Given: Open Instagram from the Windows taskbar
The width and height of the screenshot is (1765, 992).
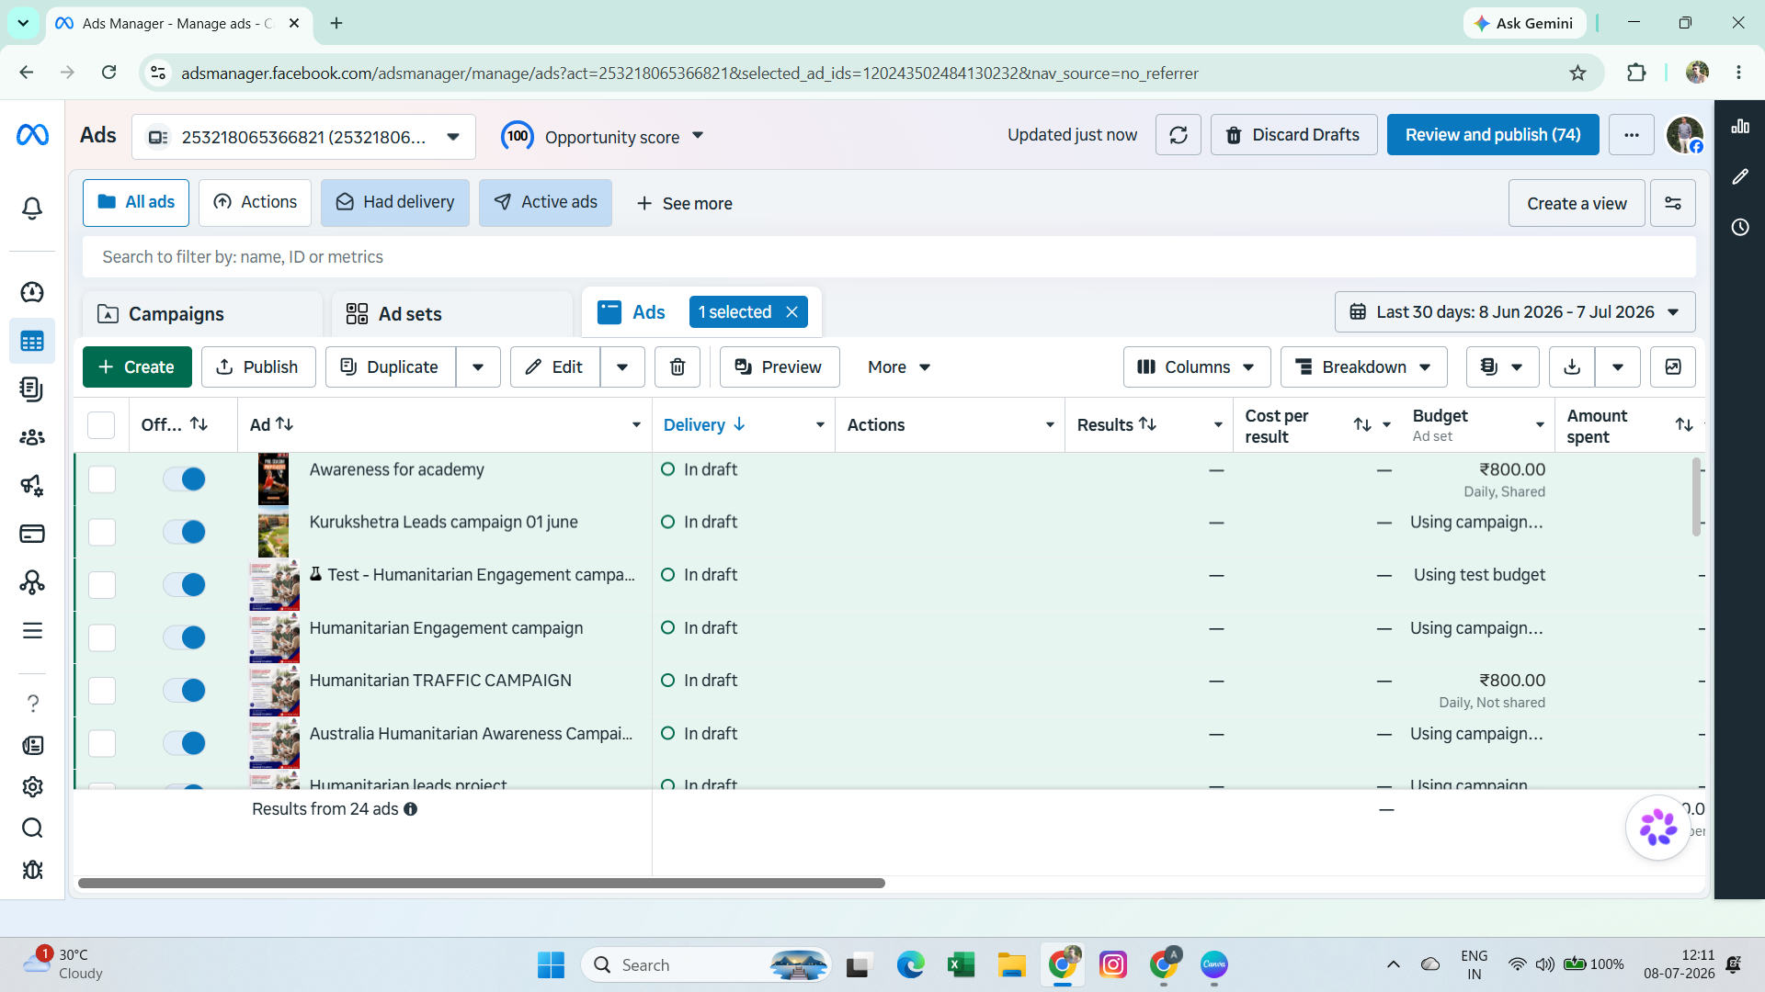Looking at the screenshot, I should click(x=1112, y=964).
